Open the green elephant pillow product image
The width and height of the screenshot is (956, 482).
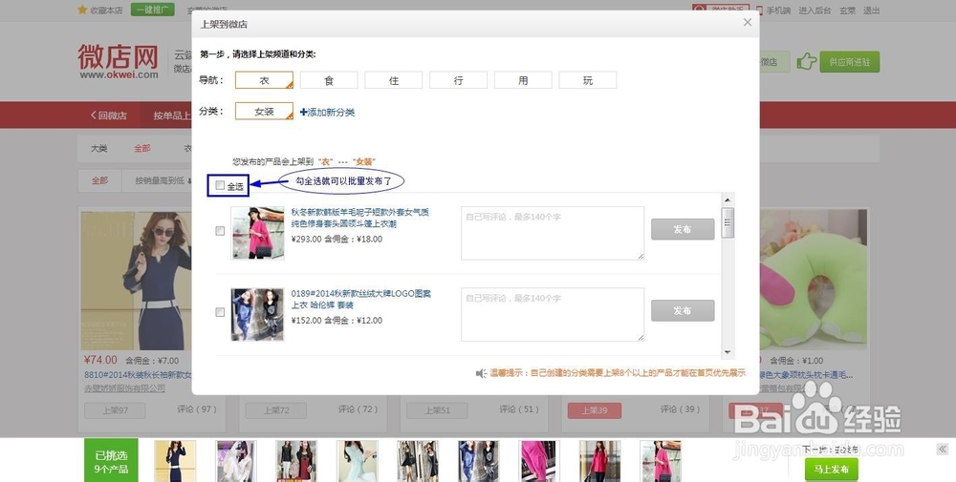[814, 280]
